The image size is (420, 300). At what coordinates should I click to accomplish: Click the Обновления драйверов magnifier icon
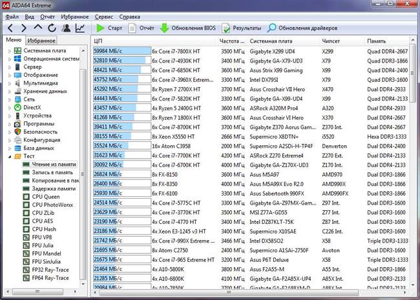click(271, 28)
